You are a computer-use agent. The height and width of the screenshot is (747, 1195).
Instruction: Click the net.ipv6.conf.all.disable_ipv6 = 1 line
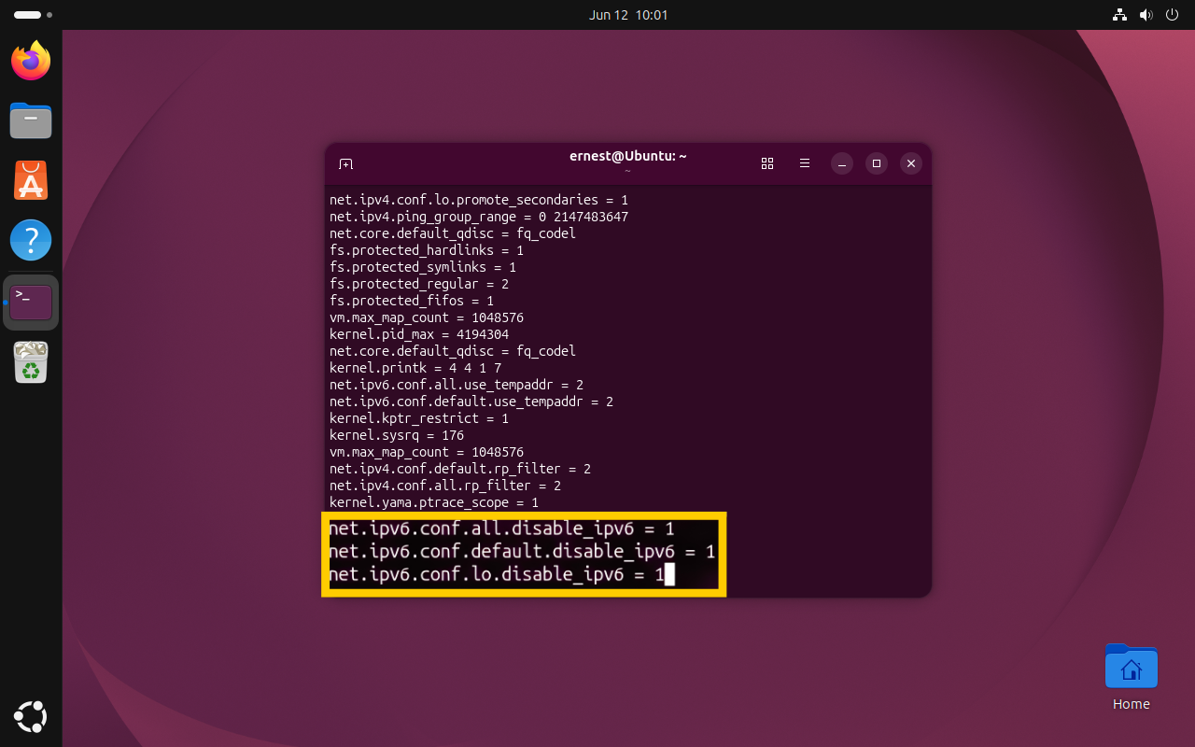click(x=502, y=529)
